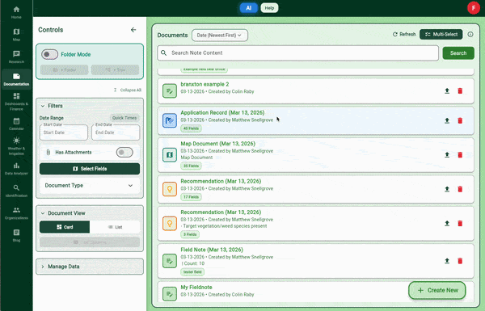Delete the Field Note document

pyautogui.click(x=460, y=261)
